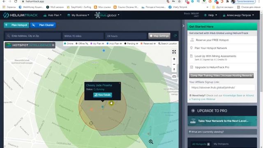Open the Chrome three-dot menu
Screen dimensions: 263x148
[x=259, y=1]
